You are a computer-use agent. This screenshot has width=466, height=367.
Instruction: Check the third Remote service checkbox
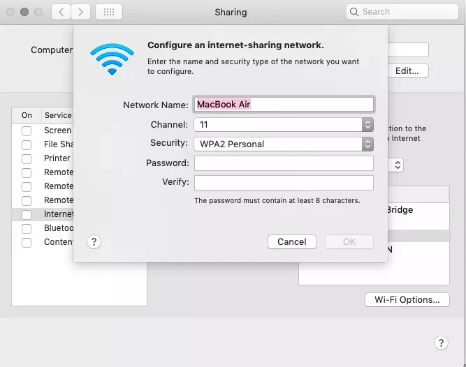[27, 200]
